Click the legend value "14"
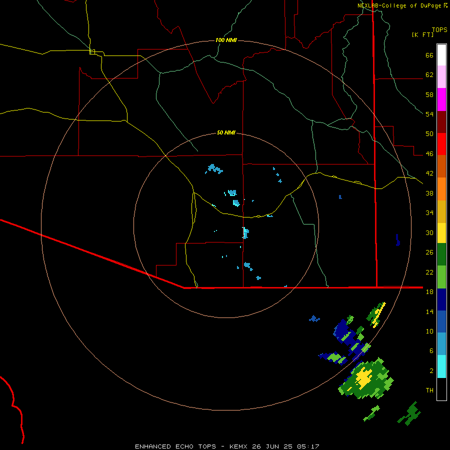The width and height of the screenshot is (450, 450). pos(429,311)
